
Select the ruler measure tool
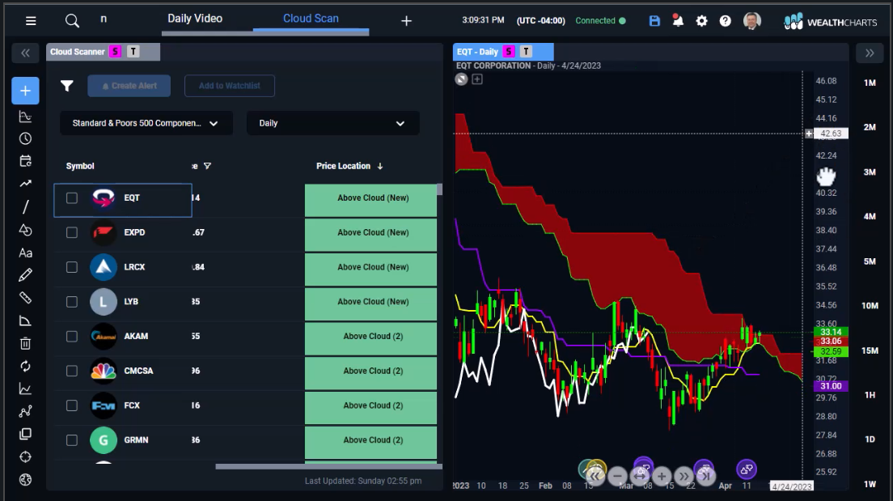[25, 298]
